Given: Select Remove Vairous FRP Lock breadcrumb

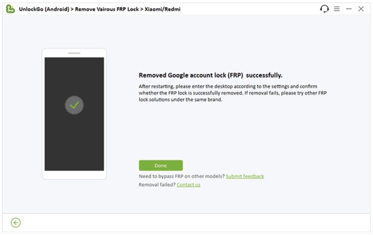Looking at the screenshot, I should coord(107,9).
